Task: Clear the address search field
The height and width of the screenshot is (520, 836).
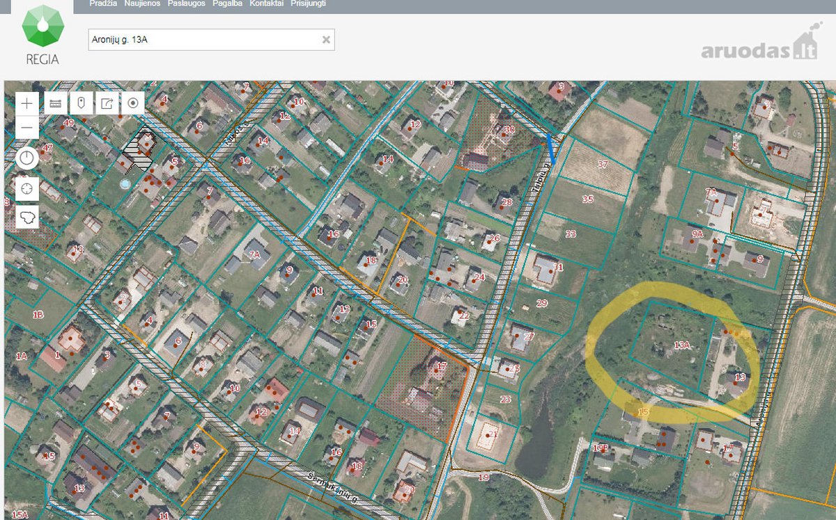Action: 325,40
